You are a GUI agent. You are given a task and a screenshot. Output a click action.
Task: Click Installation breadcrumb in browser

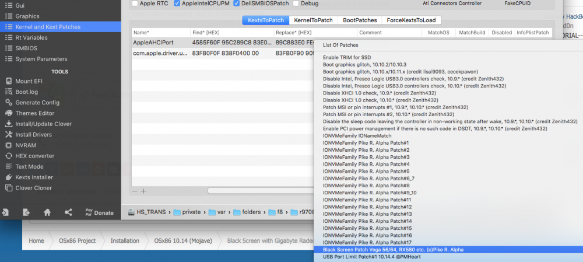pos(125,241)
